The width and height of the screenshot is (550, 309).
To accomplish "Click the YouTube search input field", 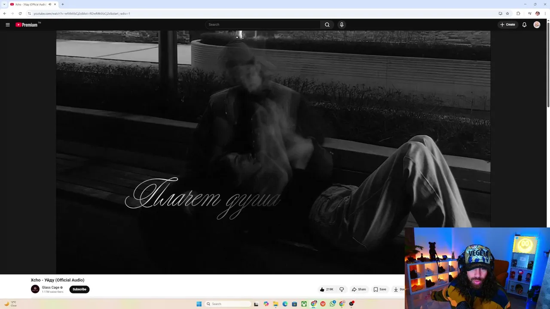I will point(263,24).
